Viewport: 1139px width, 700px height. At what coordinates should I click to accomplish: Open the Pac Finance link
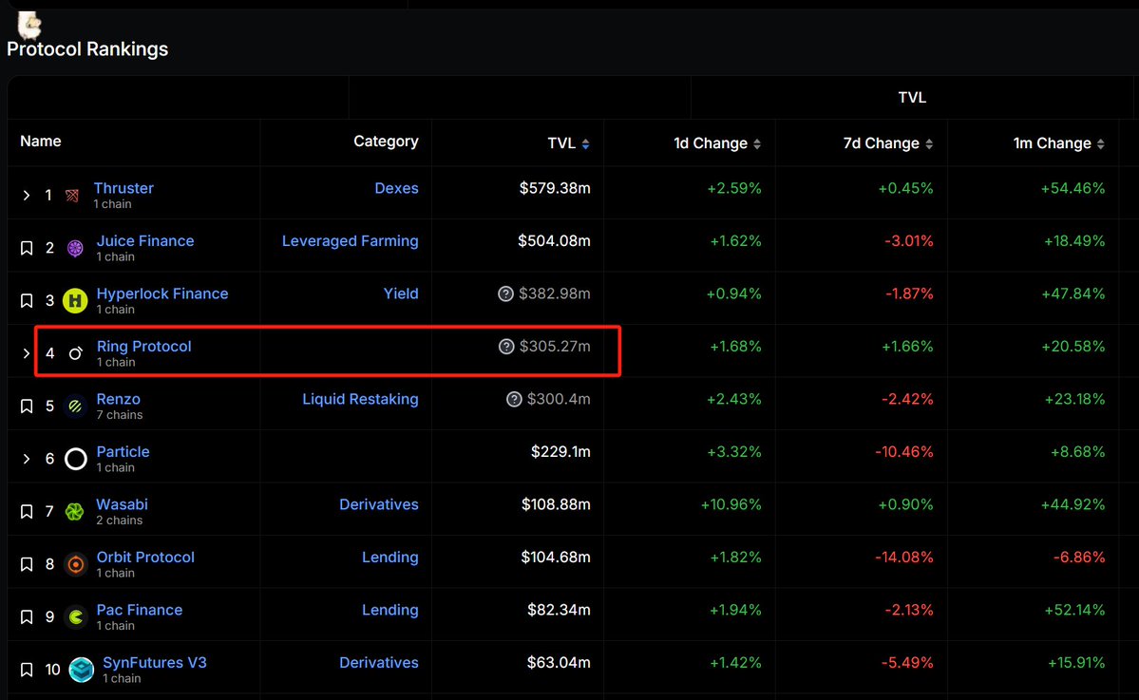140,610
